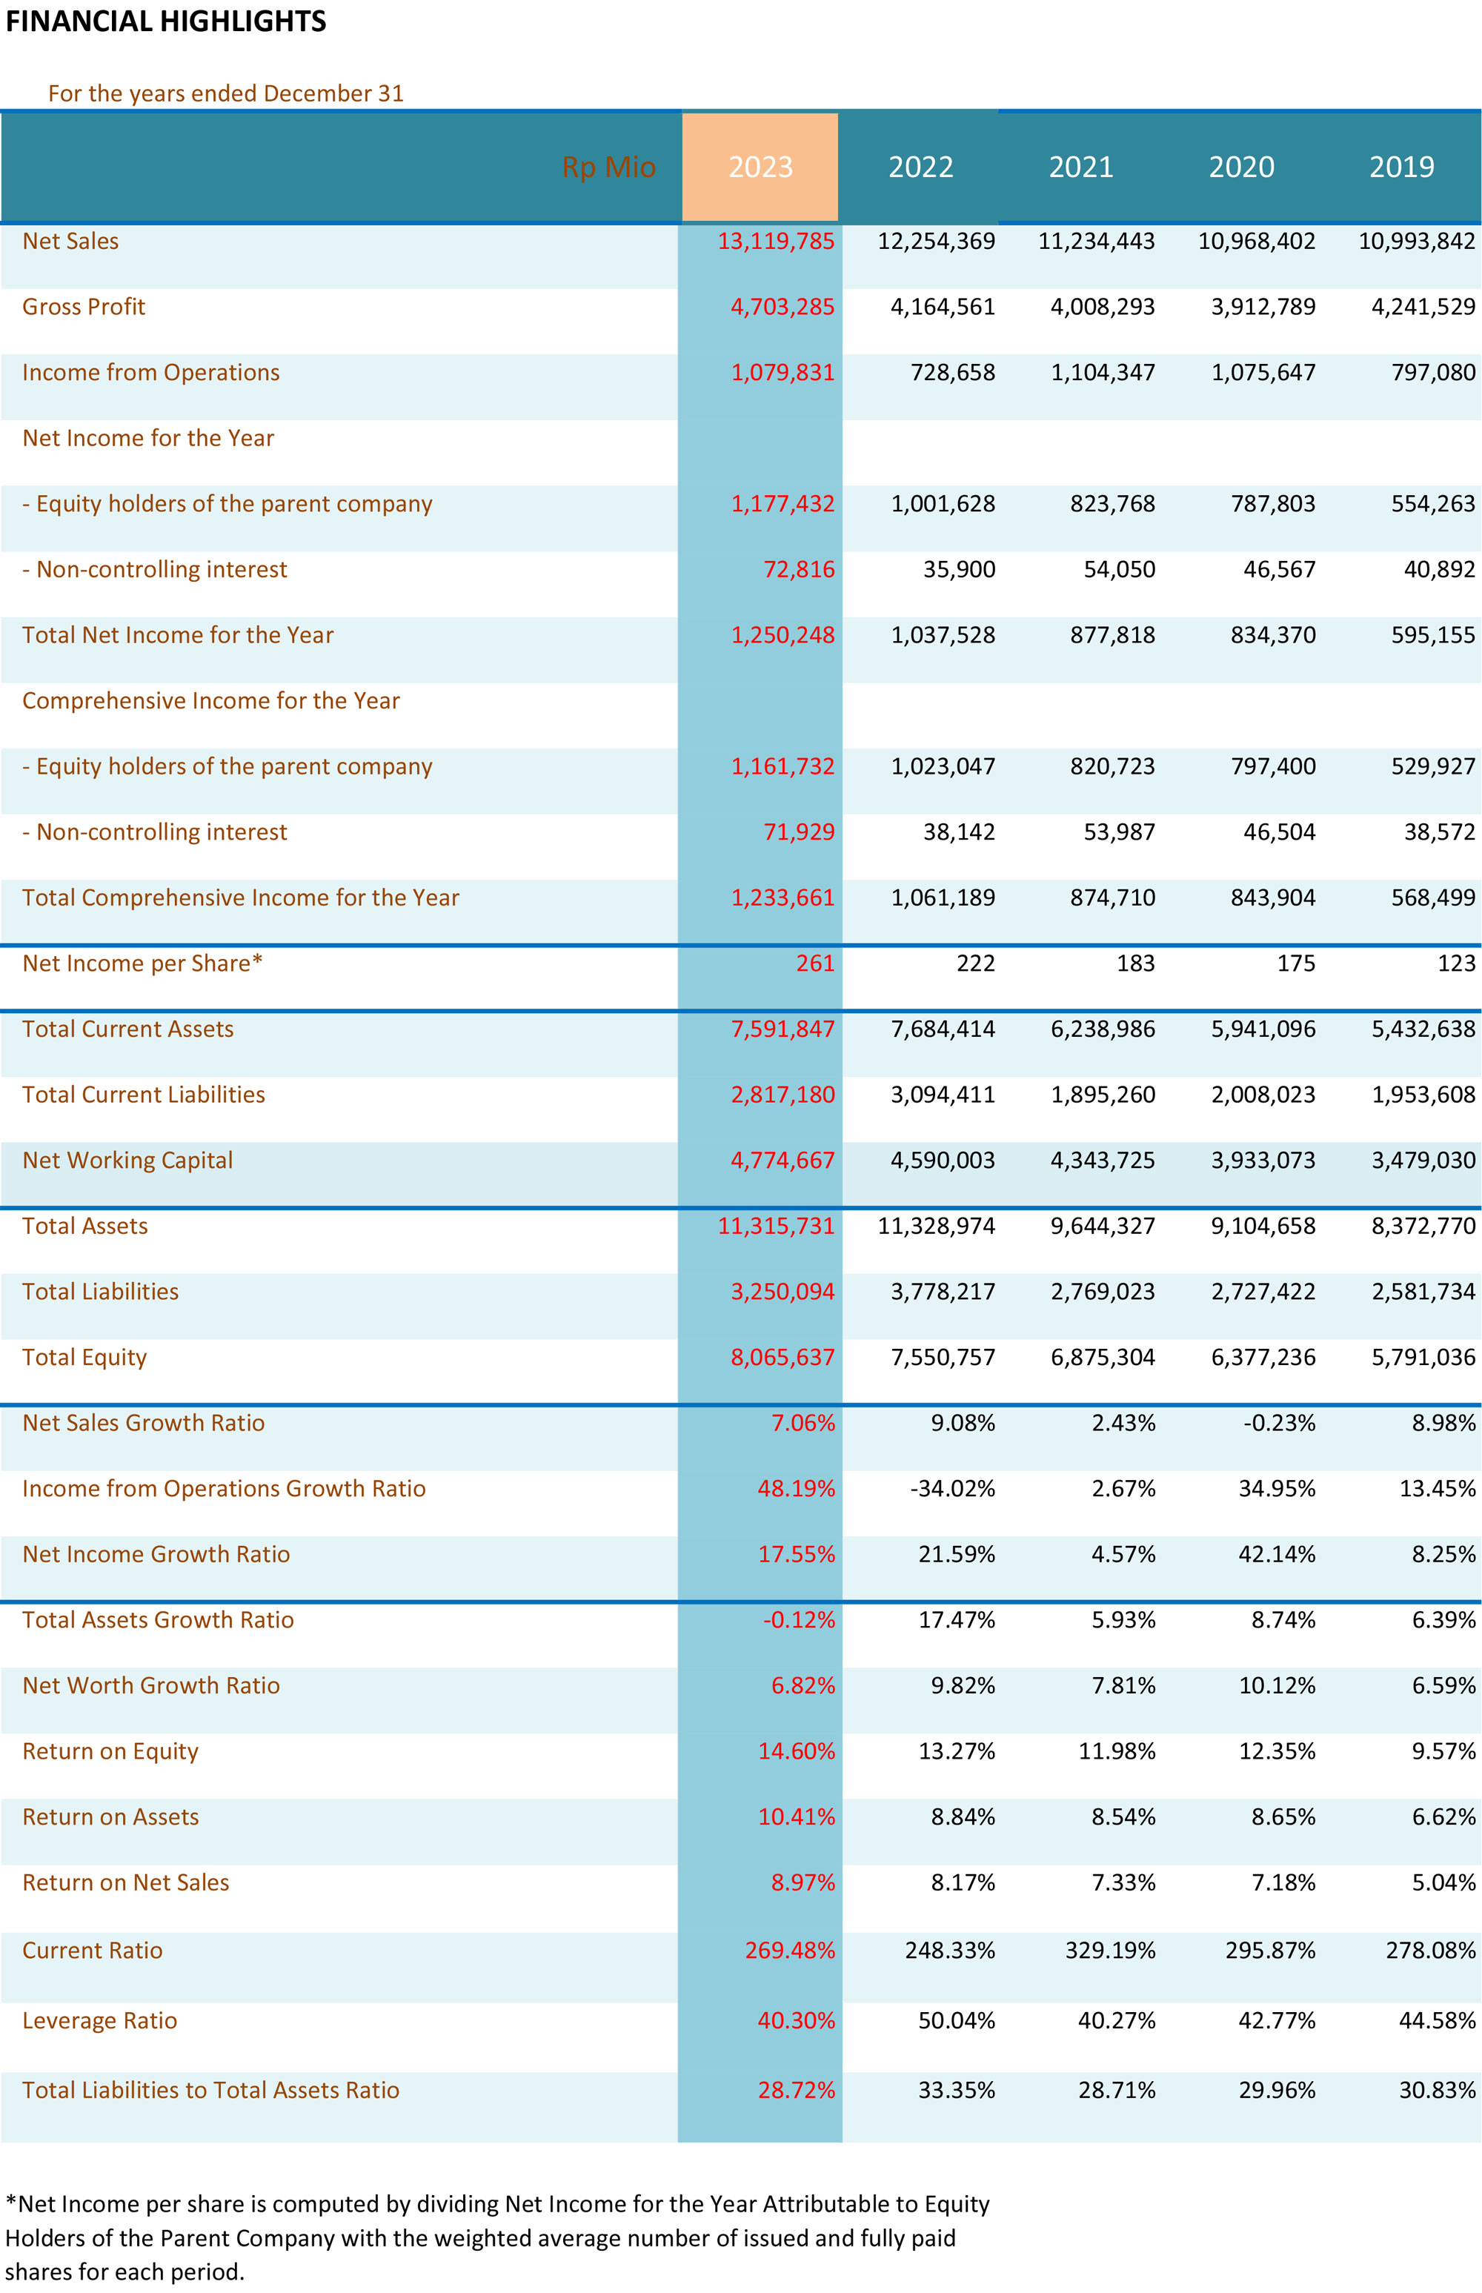Select the value 11,315,731

[776, 1226]
